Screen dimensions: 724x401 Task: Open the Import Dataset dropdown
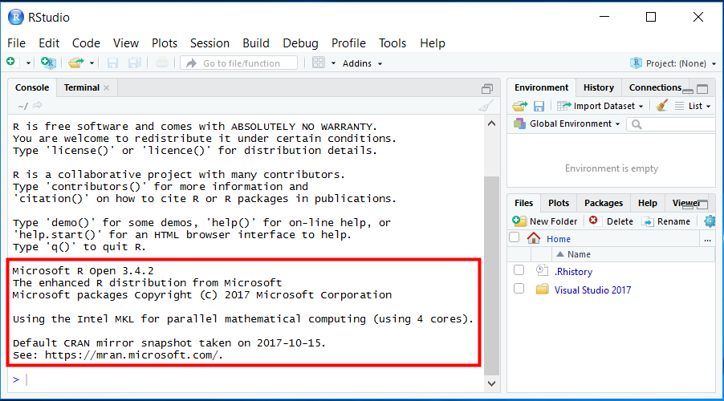coord(600,106)
